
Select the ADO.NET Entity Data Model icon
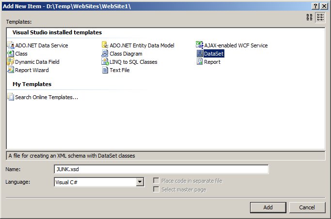tap(105, 45)
